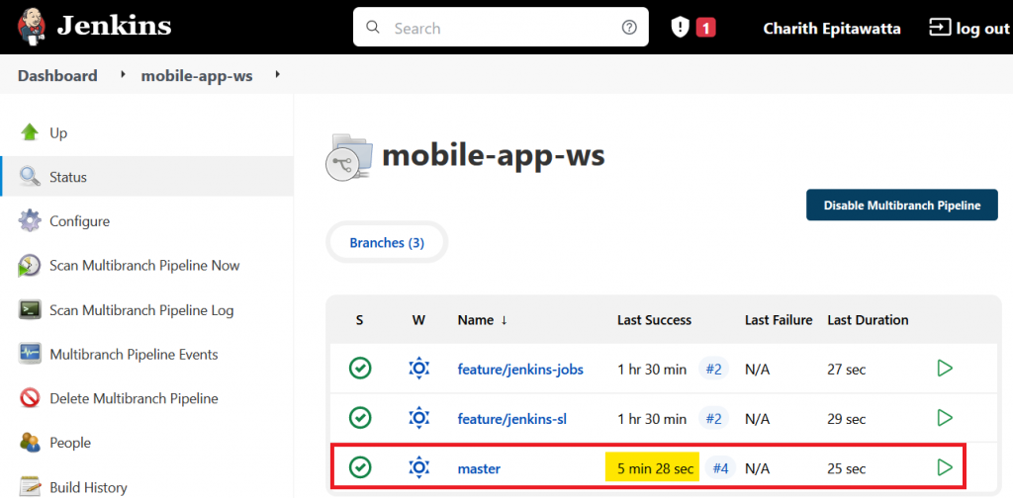The image size is (1013, 498).
Task: Click the Scan Multibranch Pipeline Now icon
Action: click(x=30, y=266)
